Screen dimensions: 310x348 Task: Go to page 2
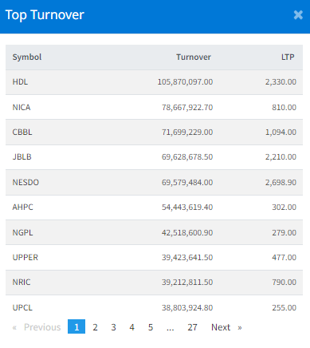tap(95, 327)
